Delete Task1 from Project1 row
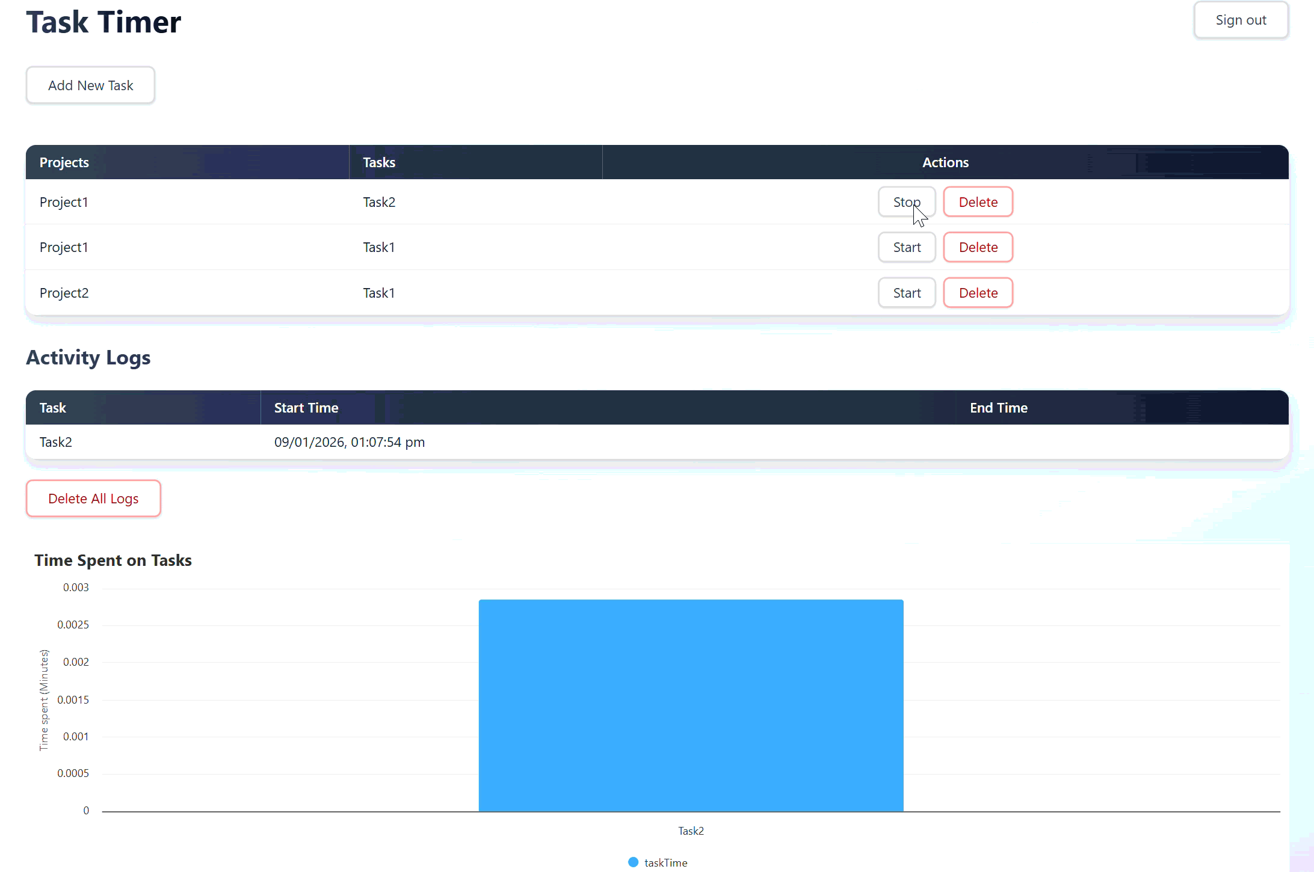The height and width of the screenshot is (872, 1314). coord(978,247)
